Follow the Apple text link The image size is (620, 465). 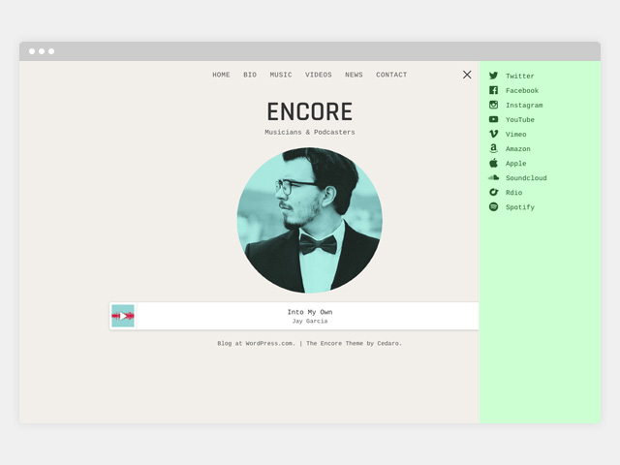tap(516, 164)
